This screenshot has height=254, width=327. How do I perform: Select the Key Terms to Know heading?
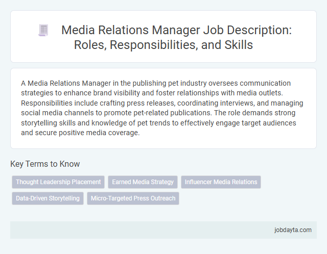pos(45,164)
